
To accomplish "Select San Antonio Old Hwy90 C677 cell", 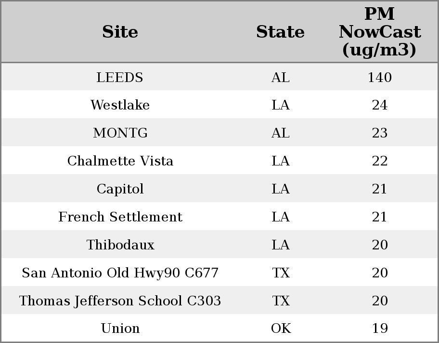I will point(120,273).
